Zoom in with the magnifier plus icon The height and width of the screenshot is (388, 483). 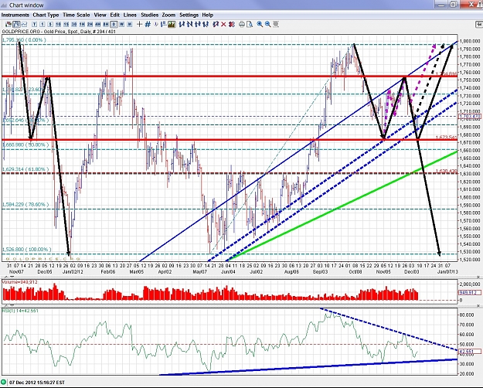tap(260, 24)
